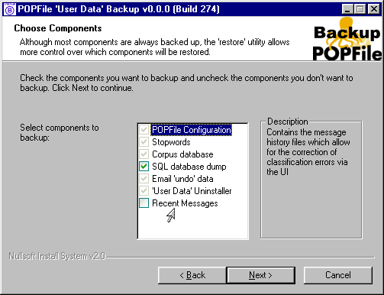Go back with the Back button

192,275
